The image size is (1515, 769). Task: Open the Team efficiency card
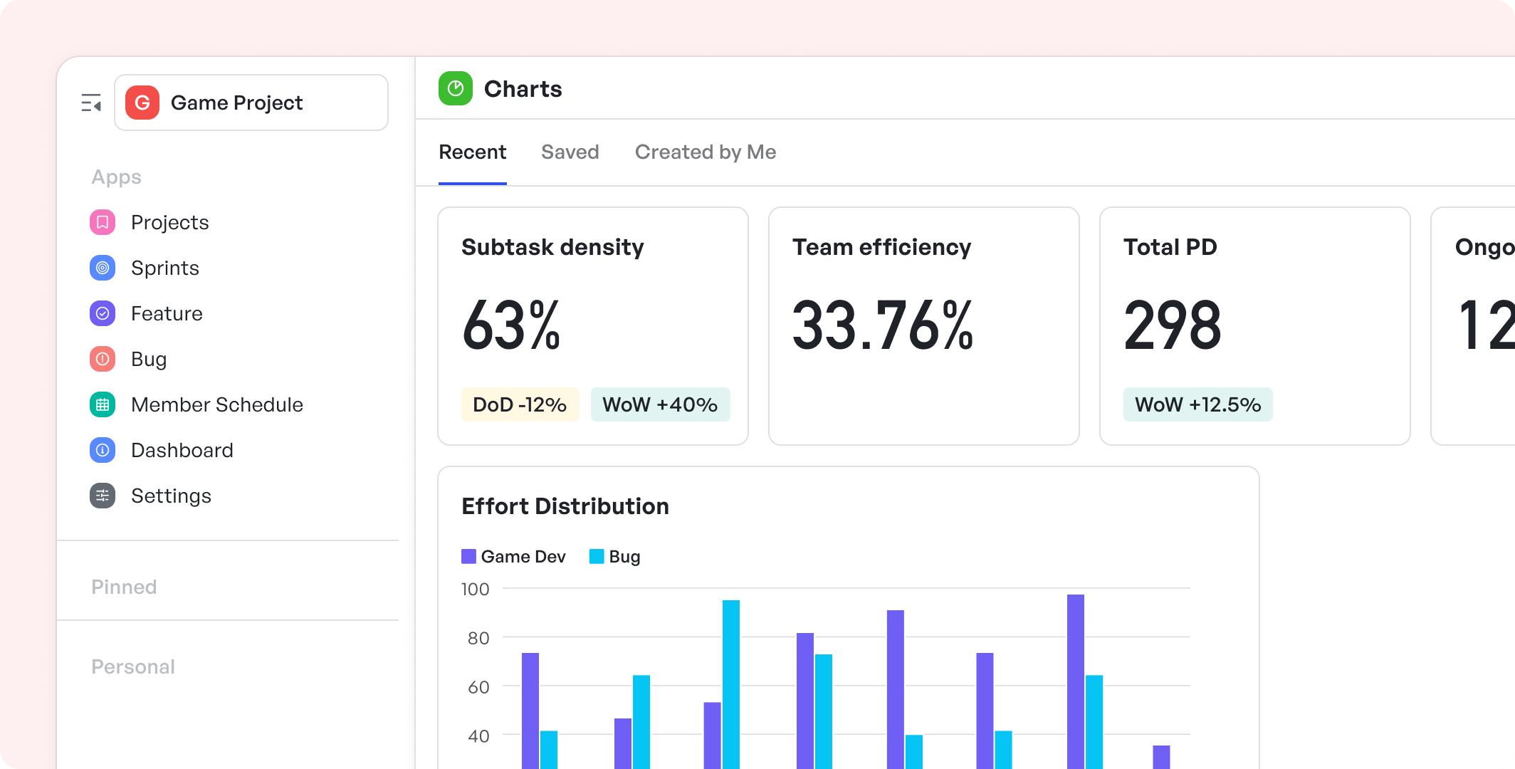coord(924,326)
